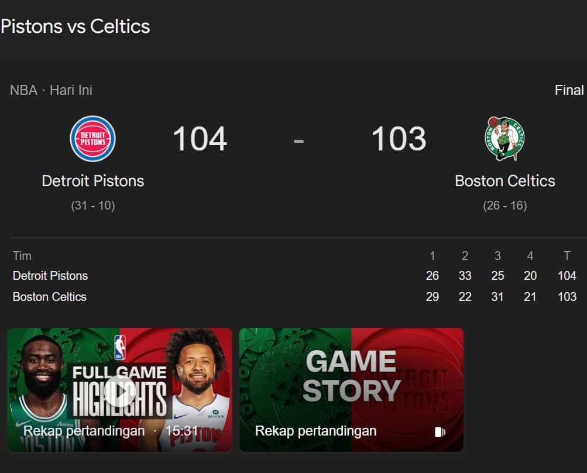Click the web story icon on Game Story

[x=440, y=432]
